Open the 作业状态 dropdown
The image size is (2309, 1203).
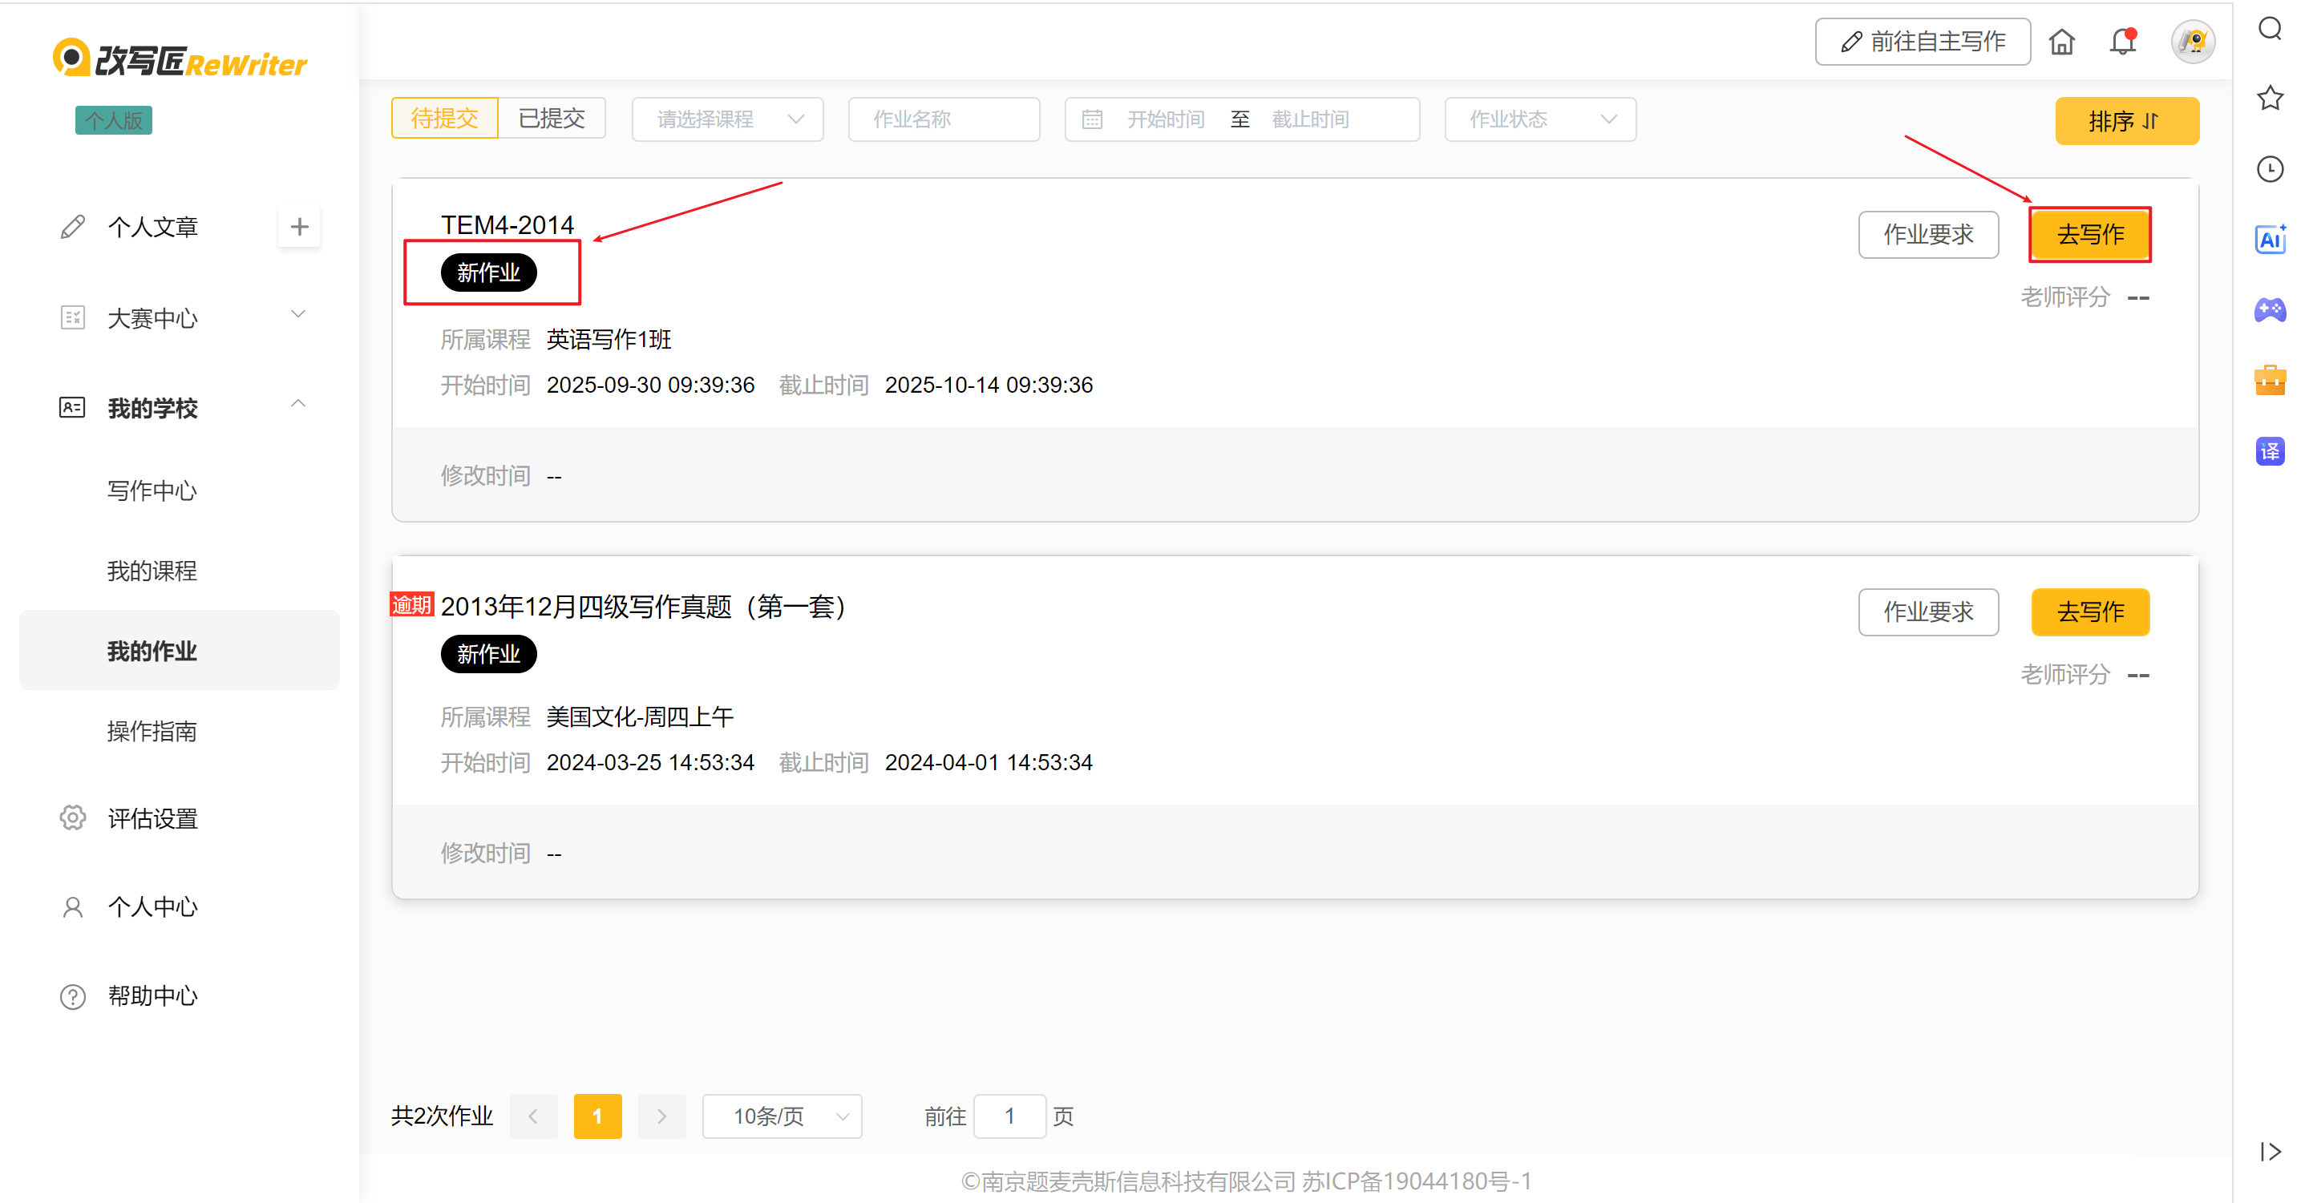pyautogui.click(x=1539, y=119)
